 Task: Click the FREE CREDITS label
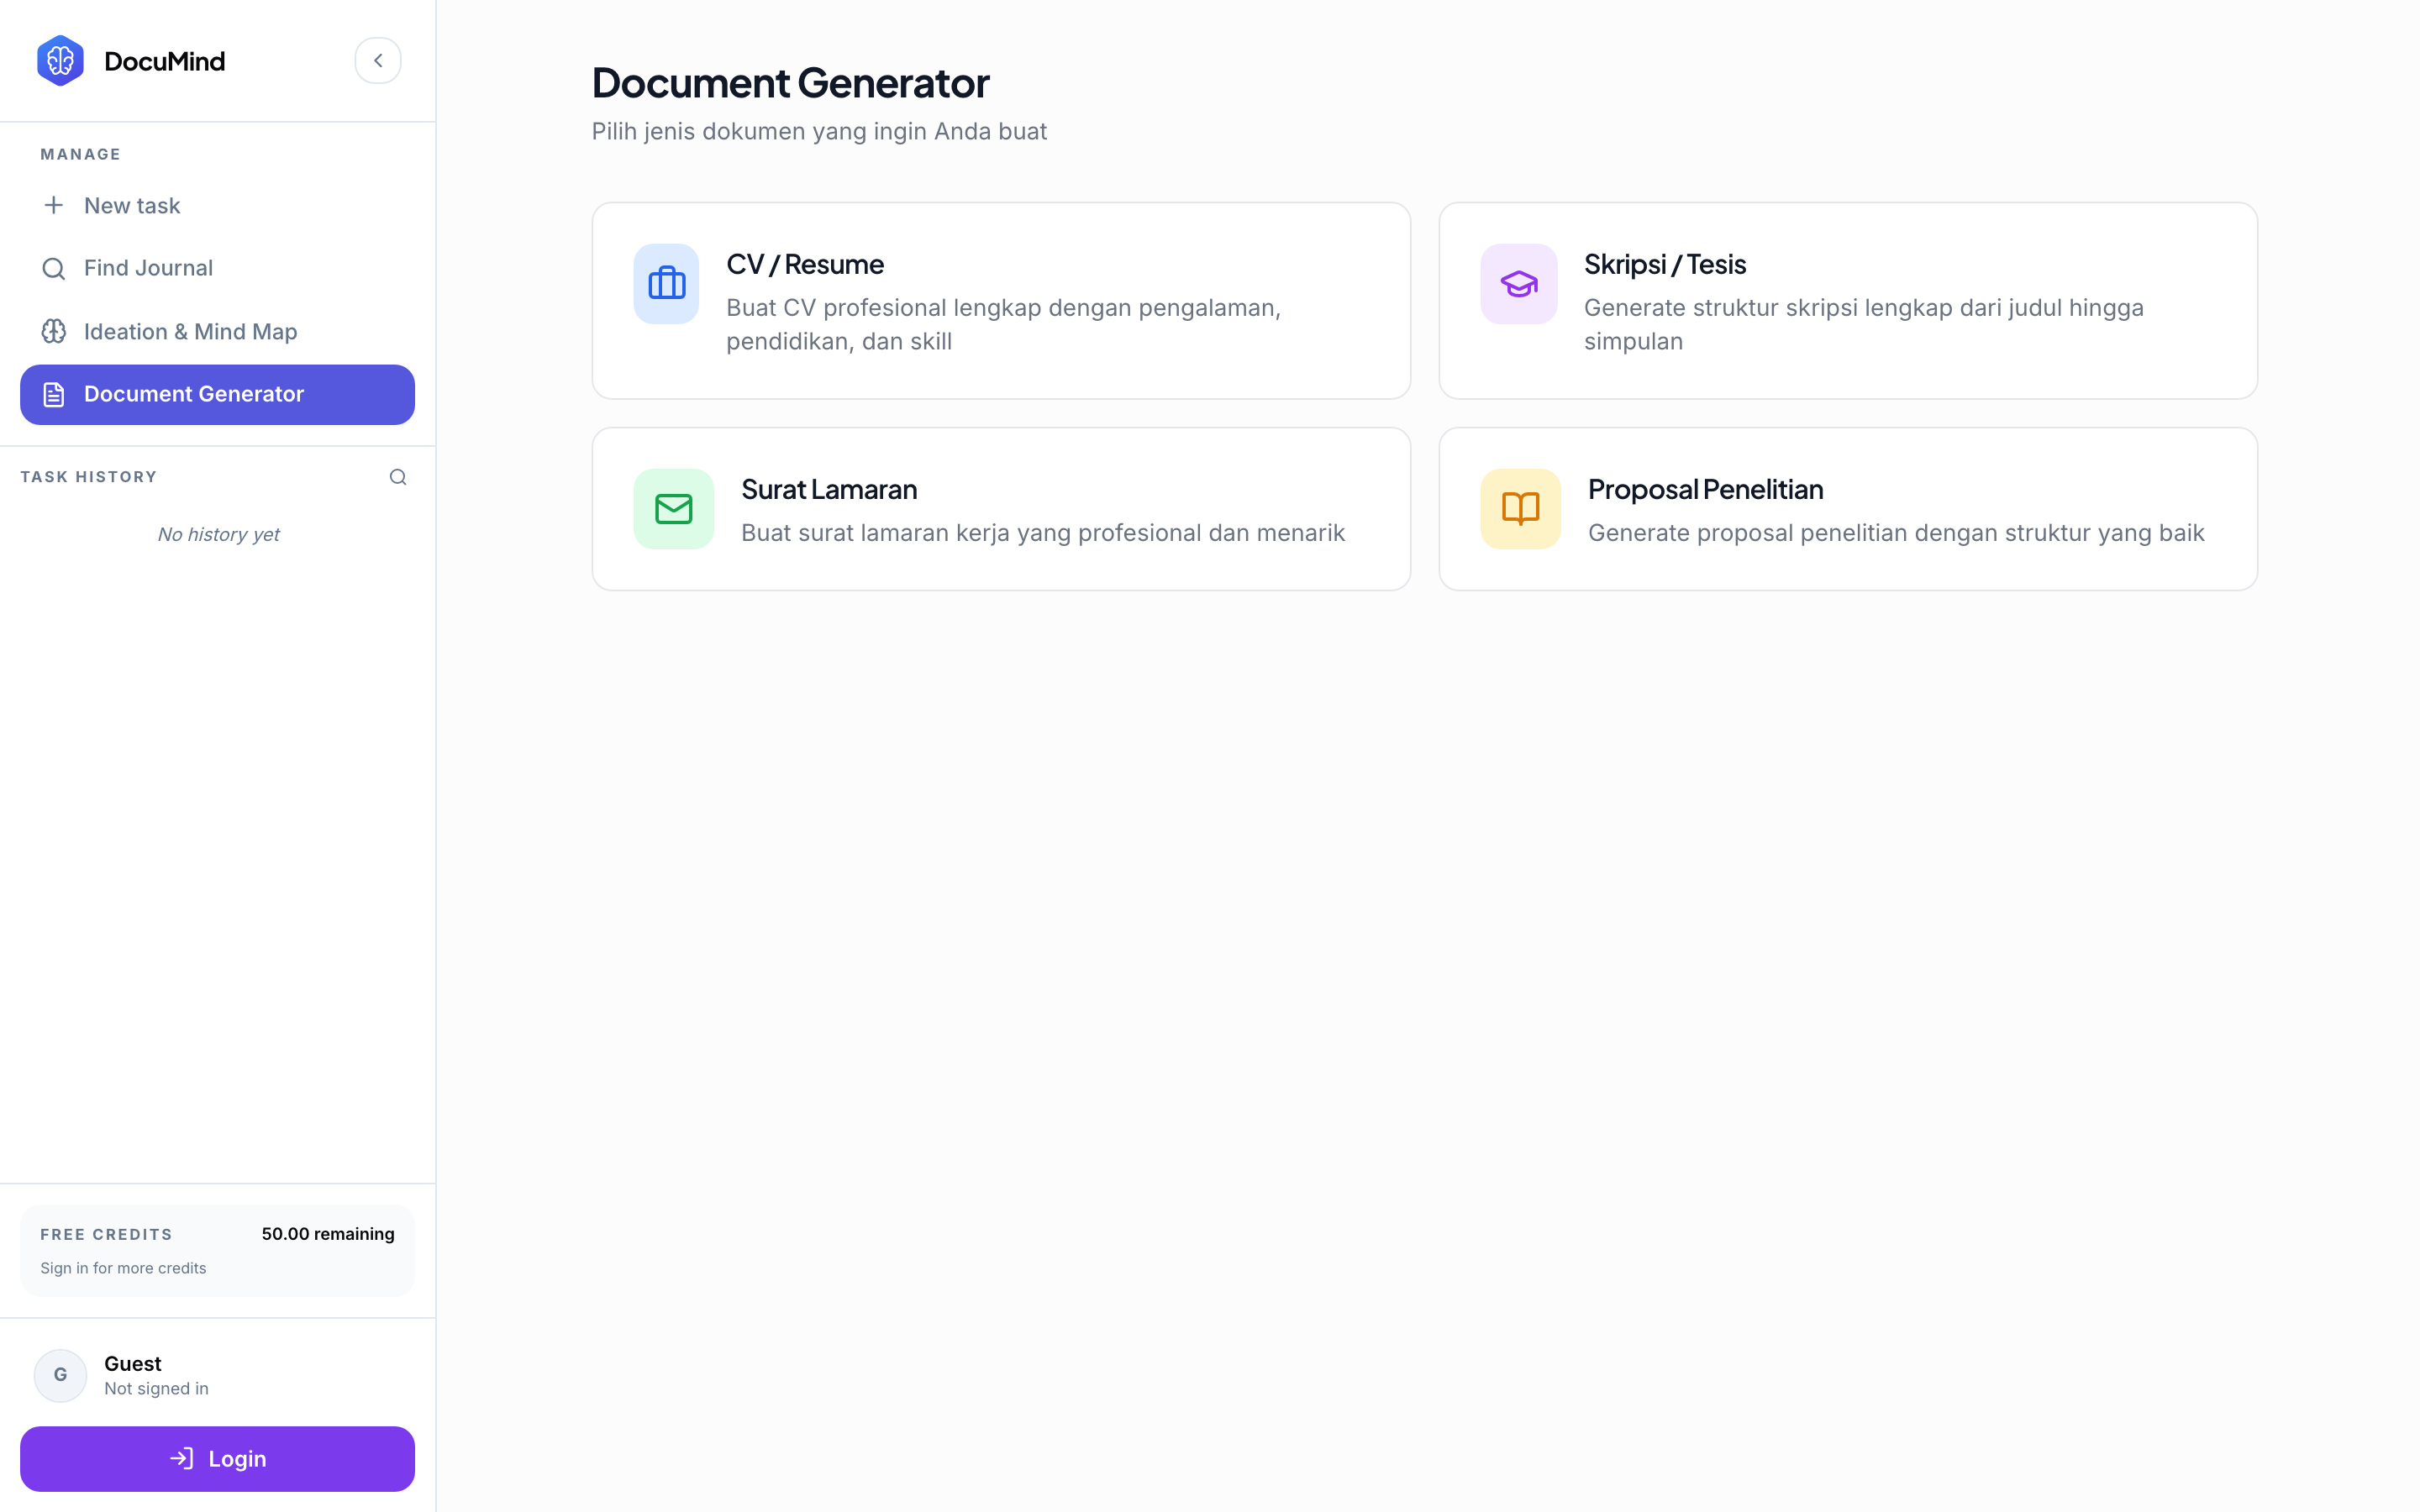coord(106,1234)
